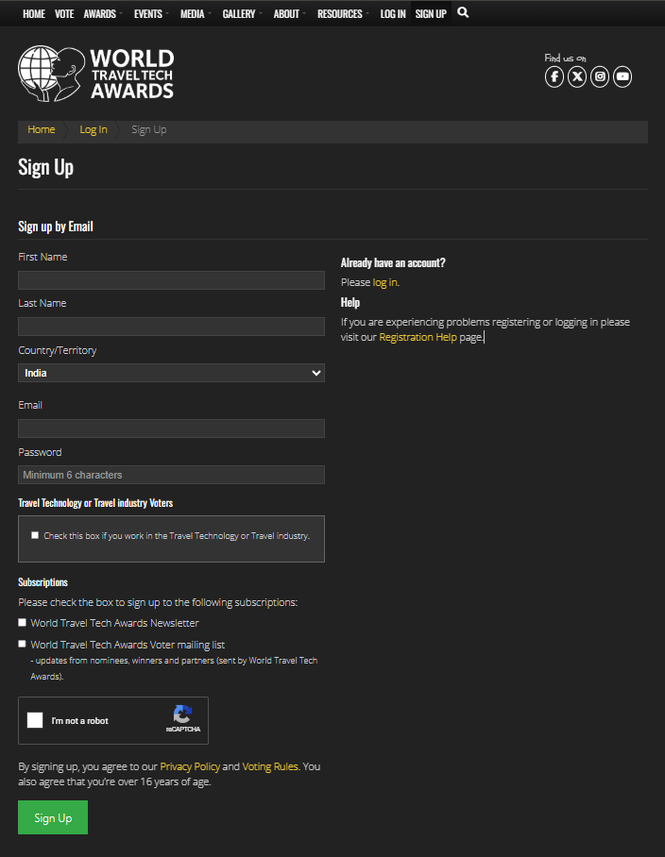Image resolution: width=665 pixels, height=857 pixels.
Task: Submit with the green Sign Up button
Action: tap(53, 817)
